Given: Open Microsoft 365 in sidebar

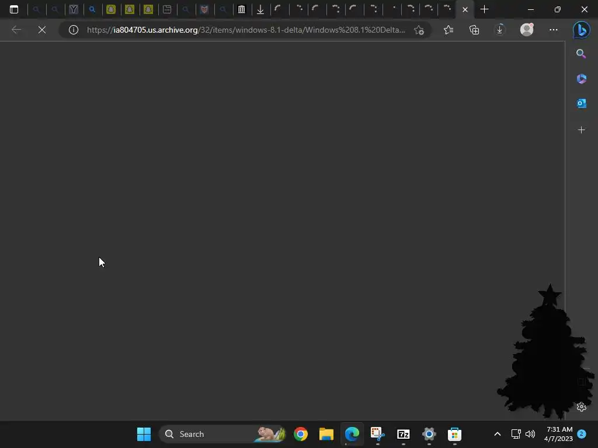Looking at the screenshot, I should (x=581, y=79).
